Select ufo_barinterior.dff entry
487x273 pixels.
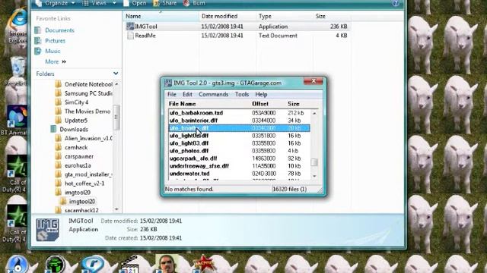tap(239, 121)
